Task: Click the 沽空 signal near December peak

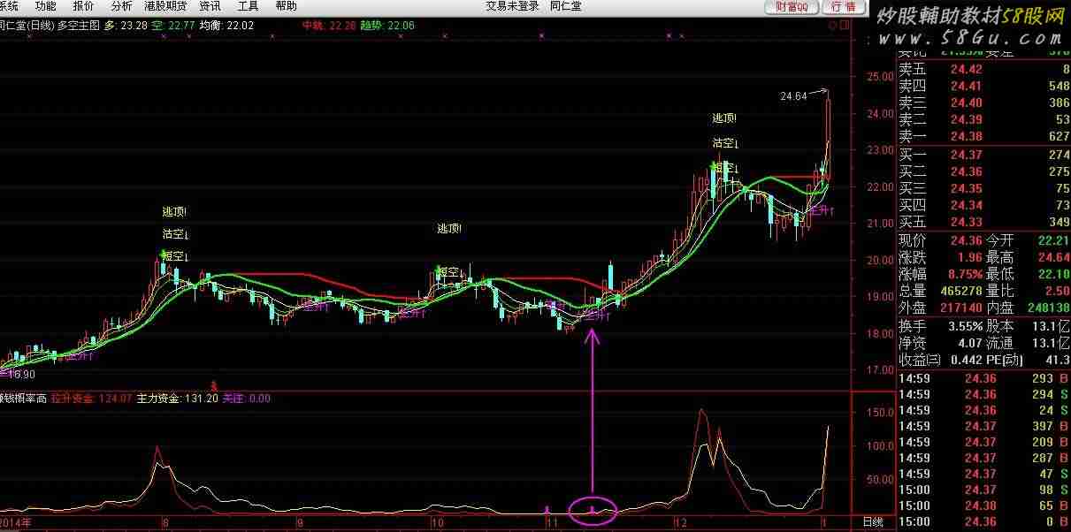Action: (x=725, y=142)
